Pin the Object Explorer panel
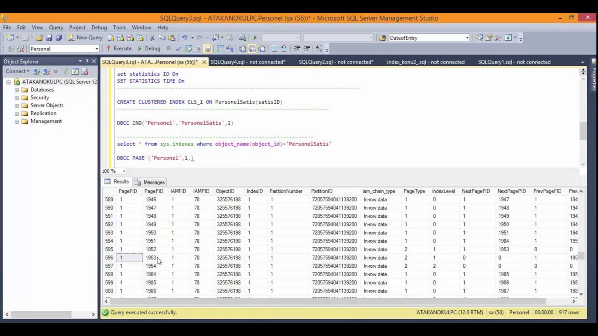Image resolution: width=598 pixels, height=336 pixels. click(87, 62)
